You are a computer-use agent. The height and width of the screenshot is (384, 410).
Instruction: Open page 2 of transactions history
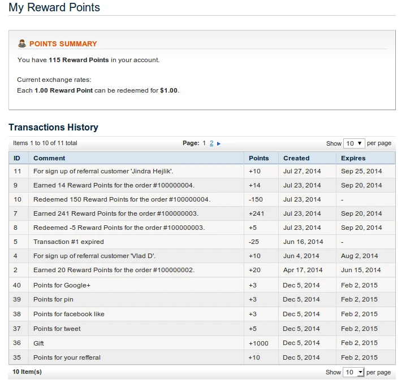tap(212, 143)
